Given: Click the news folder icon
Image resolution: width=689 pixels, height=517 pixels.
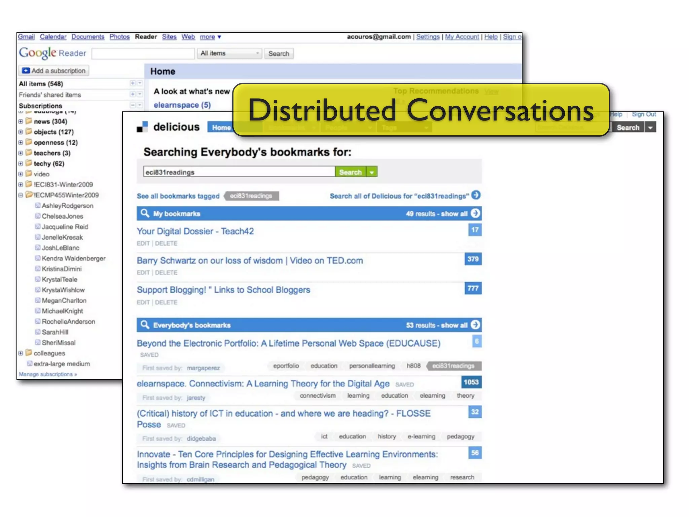Looking at the screenshot, I should pos(29,121).
